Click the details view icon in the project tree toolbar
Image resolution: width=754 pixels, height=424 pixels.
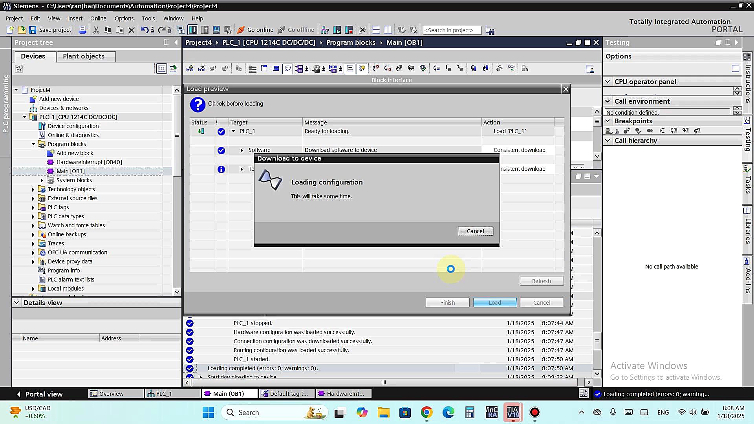click(161, 69)
